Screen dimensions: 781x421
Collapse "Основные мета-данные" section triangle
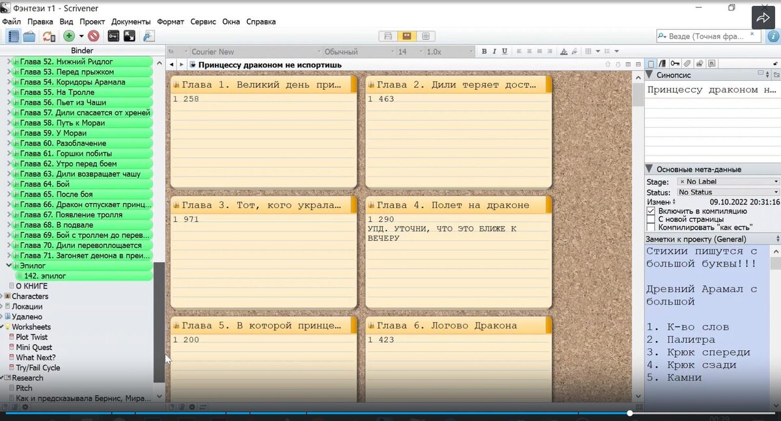pos(650,169)
